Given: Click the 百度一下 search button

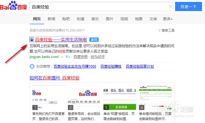Looking at the screenshot, I should [x=188, y=6].
